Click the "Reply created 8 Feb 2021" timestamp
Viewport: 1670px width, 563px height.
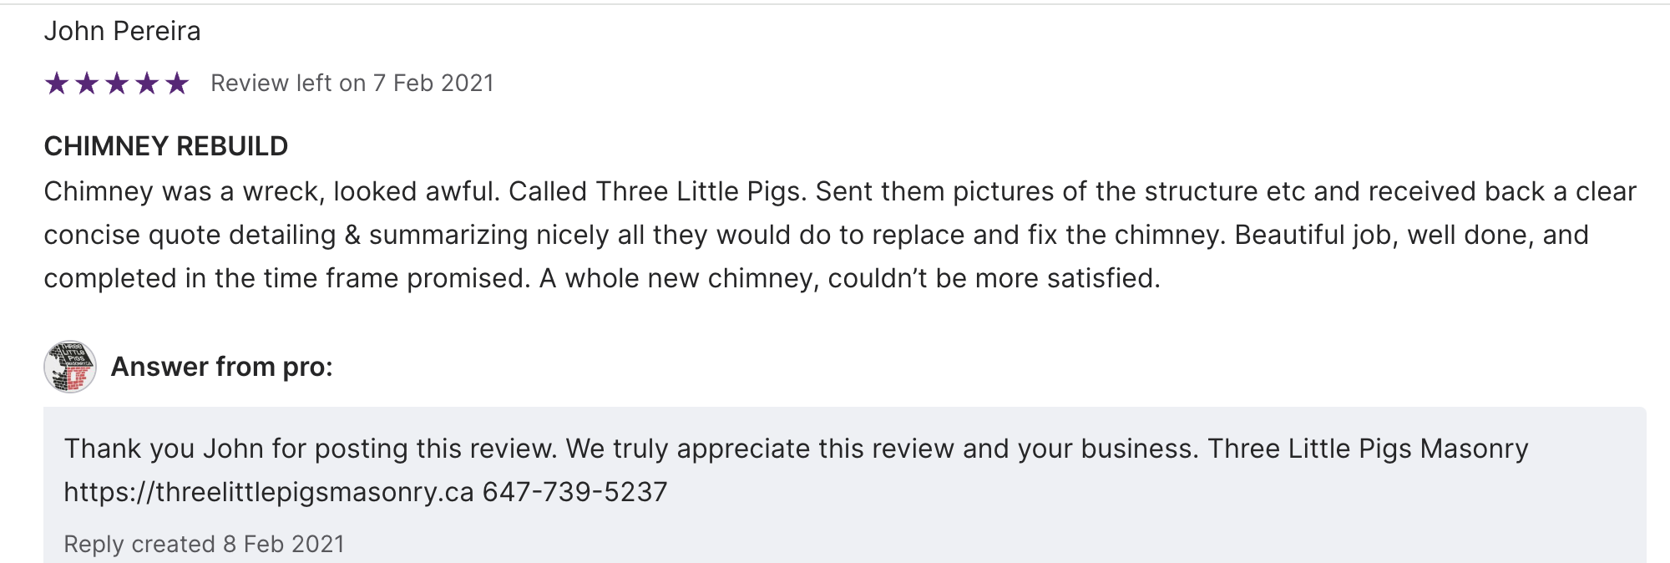click(x=204, y=544)
